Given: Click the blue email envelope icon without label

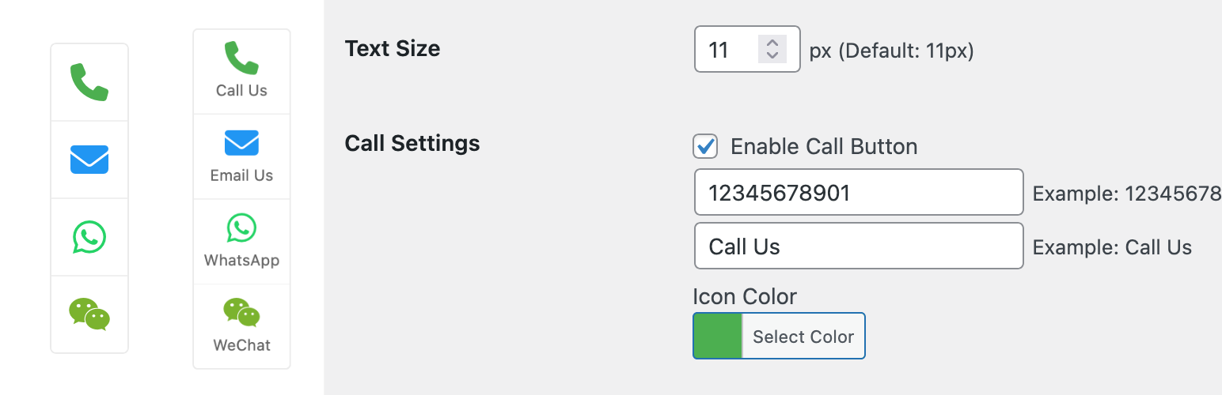Looking at the screenshot, I should coord(89,160).
